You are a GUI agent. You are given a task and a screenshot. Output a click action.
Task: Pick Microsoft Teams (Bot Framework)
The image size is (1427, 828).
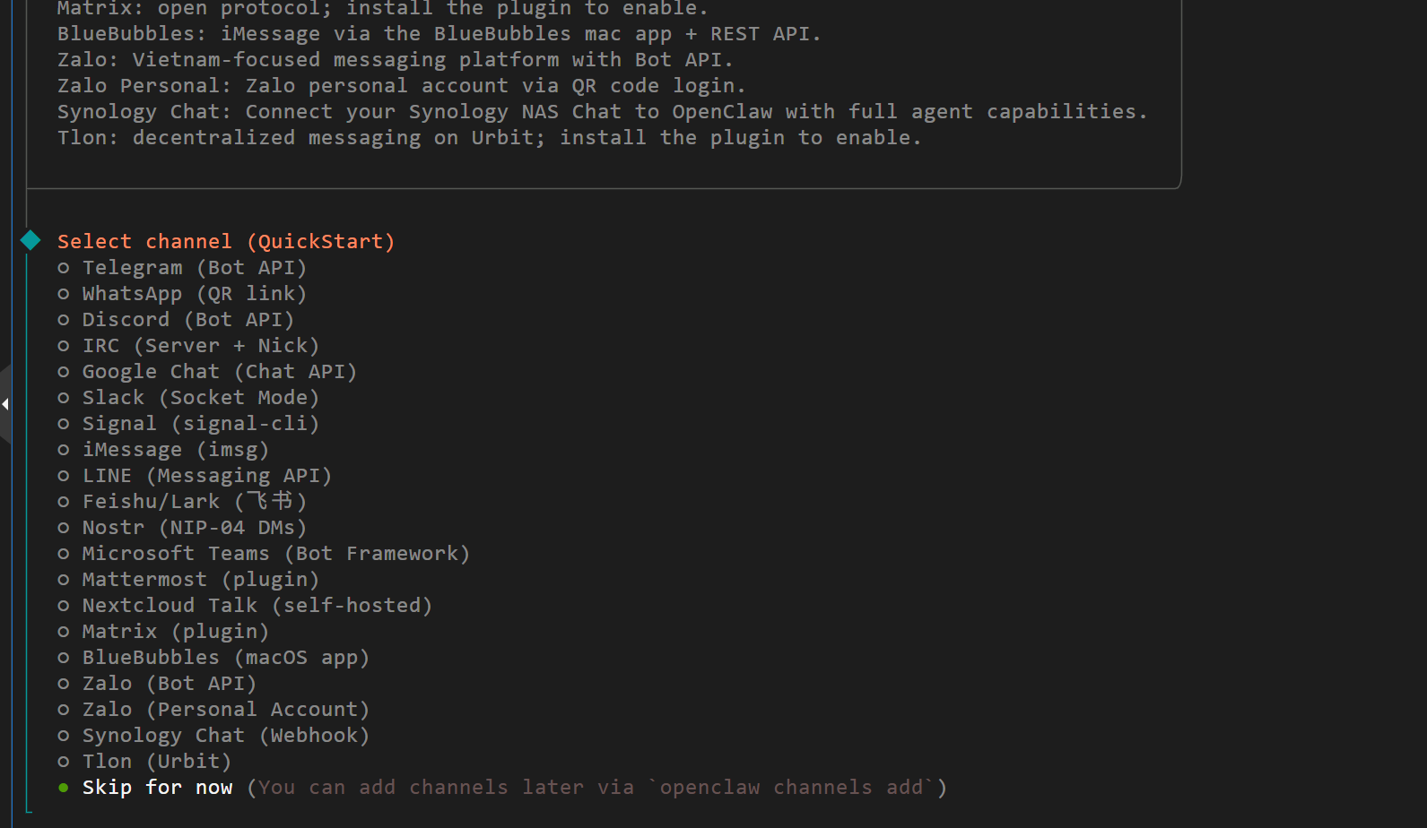(x=275, y=554)
